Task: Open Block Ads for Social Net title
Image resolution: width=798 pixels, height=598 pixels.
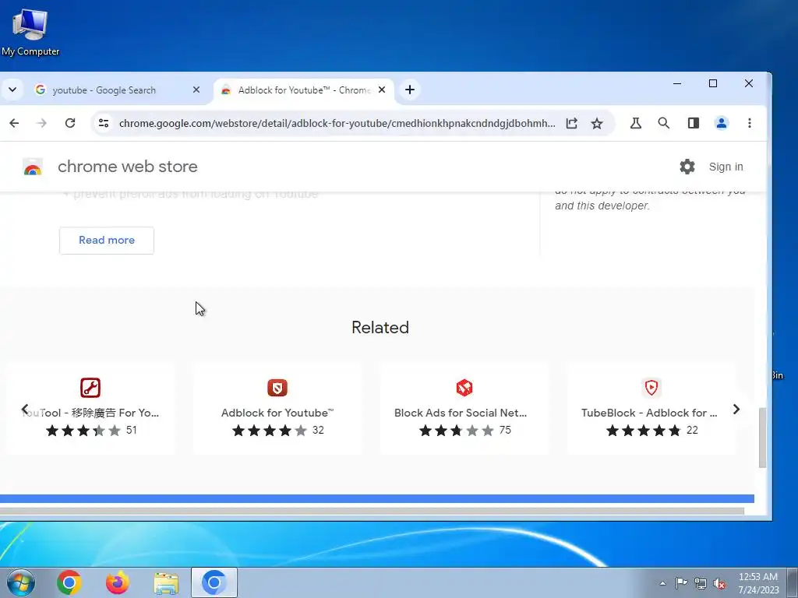Action: click(x=461, y=413)
